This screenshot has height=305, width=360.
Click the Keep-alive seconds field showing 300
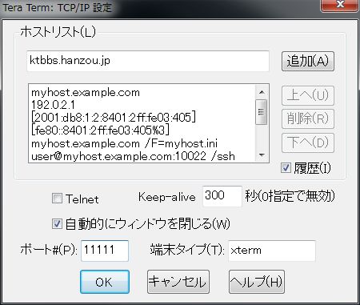pos(222,196)
